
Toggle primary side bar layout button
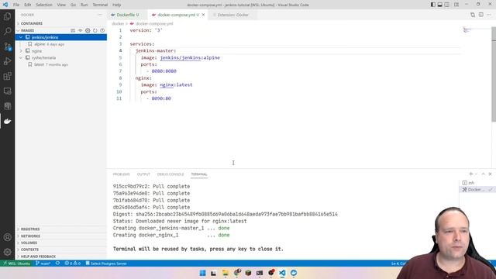pos(433,5)
